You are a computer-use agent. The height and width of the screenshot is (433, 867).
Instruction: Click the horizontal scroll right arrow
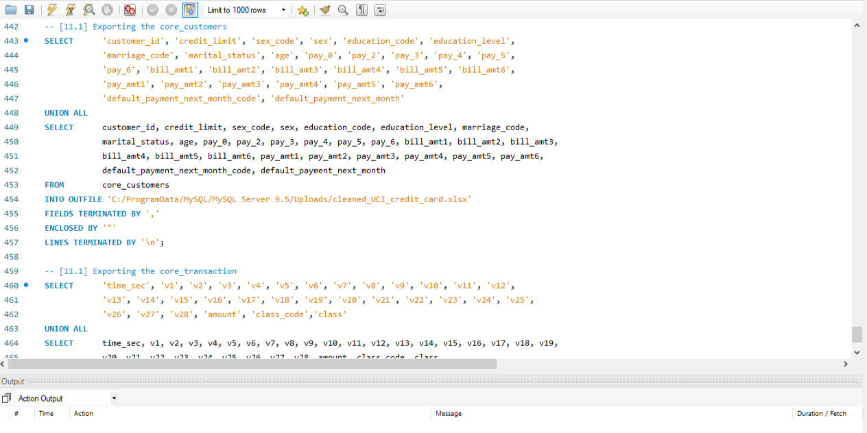coord(845,364)
